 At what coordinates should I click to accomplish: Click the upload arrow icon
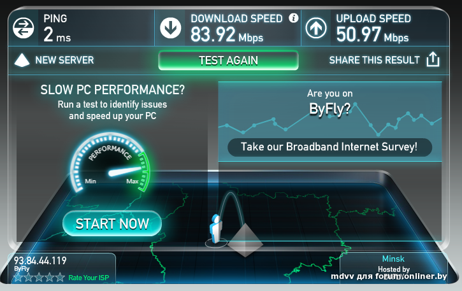point(316,28)
